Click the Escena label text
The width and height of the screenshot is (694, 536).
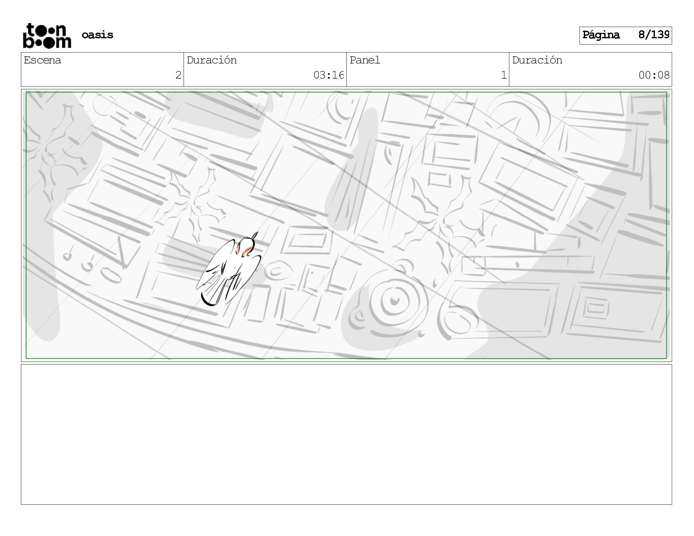pos(42,60)
